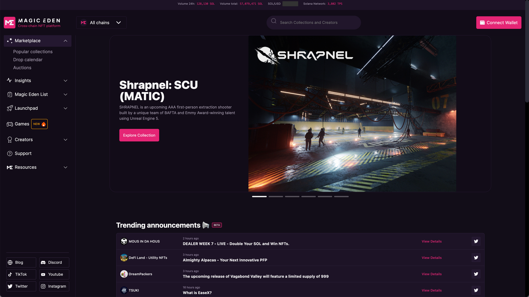Click the TSUKI collection avatar
The height and width of the screenshot is (297, 529).
pyautogui.click(x=124, y=290)
